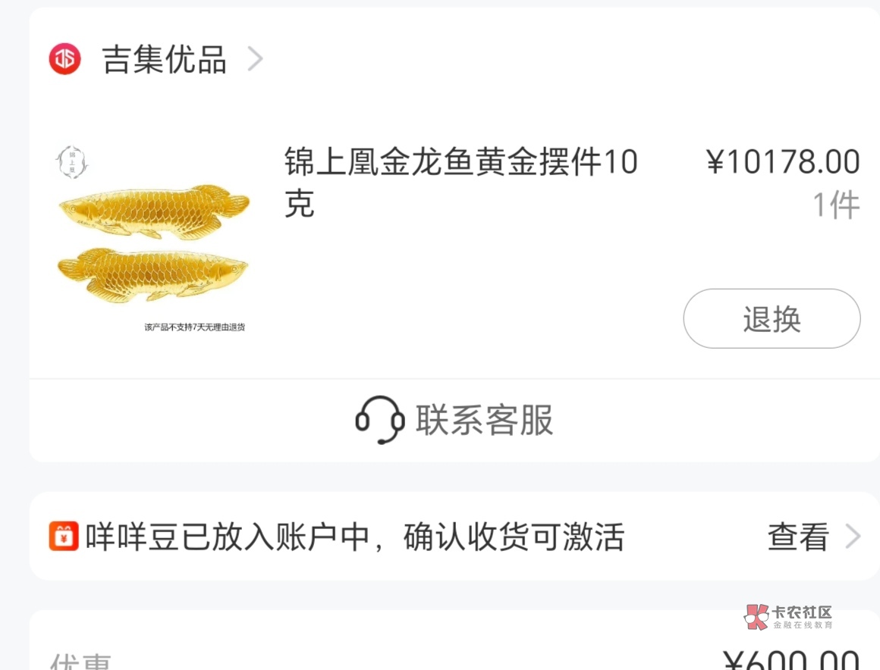Open the 锦上凰金龙鱼黄金摆件10克 product title
Viewport: 880px width, 670px height.
(x=460, y=182)
